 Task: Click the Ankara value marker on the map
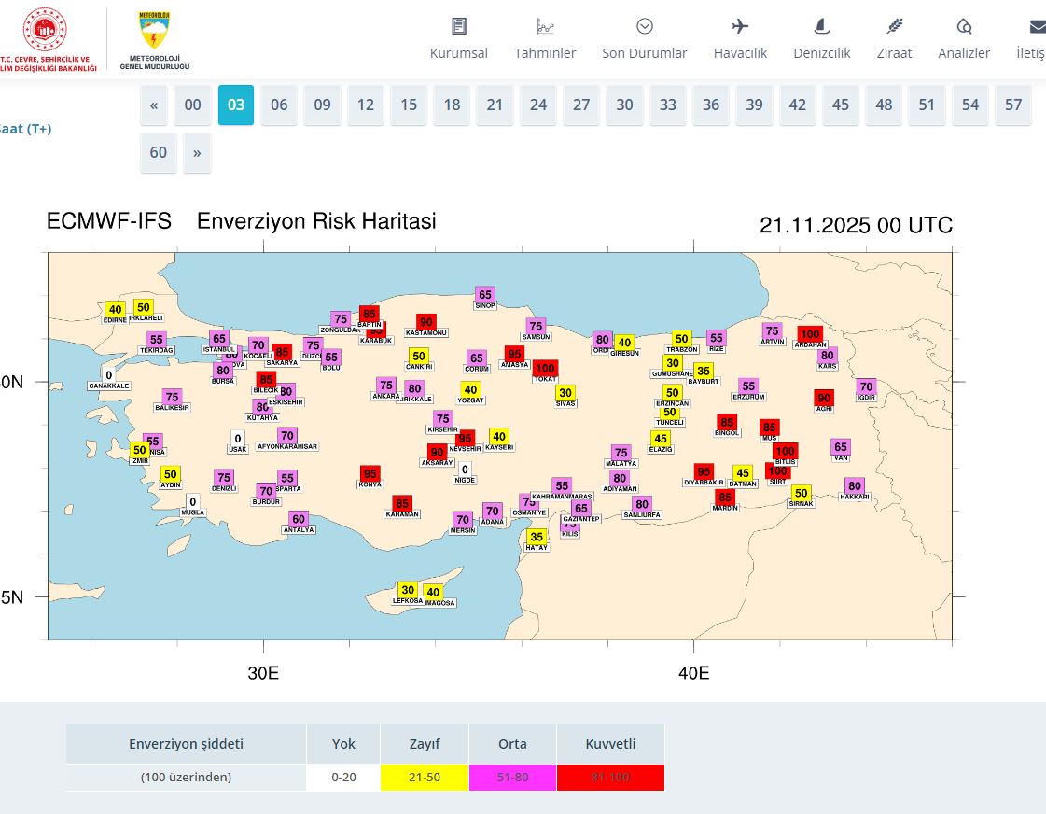[x=384, y=385]
